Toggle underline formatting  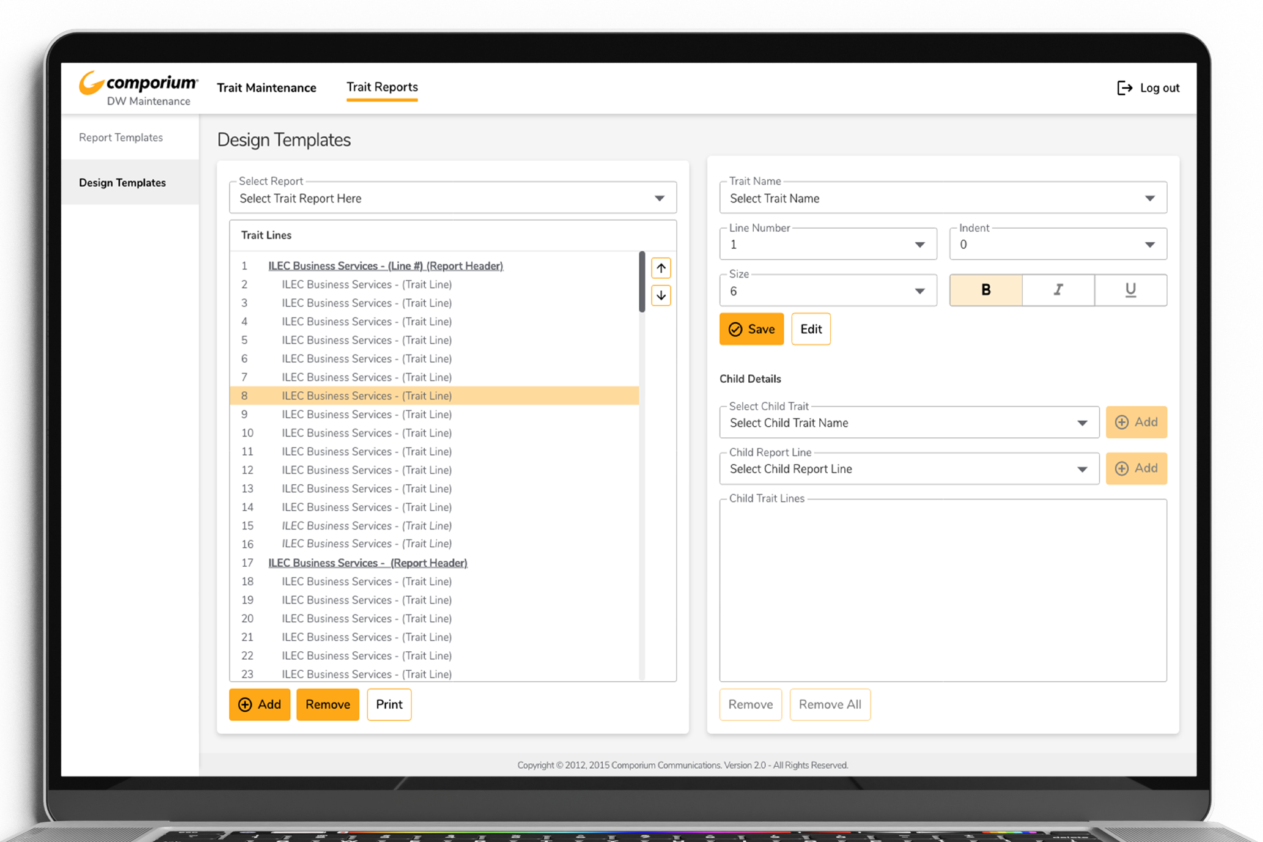coord(1130,290)
